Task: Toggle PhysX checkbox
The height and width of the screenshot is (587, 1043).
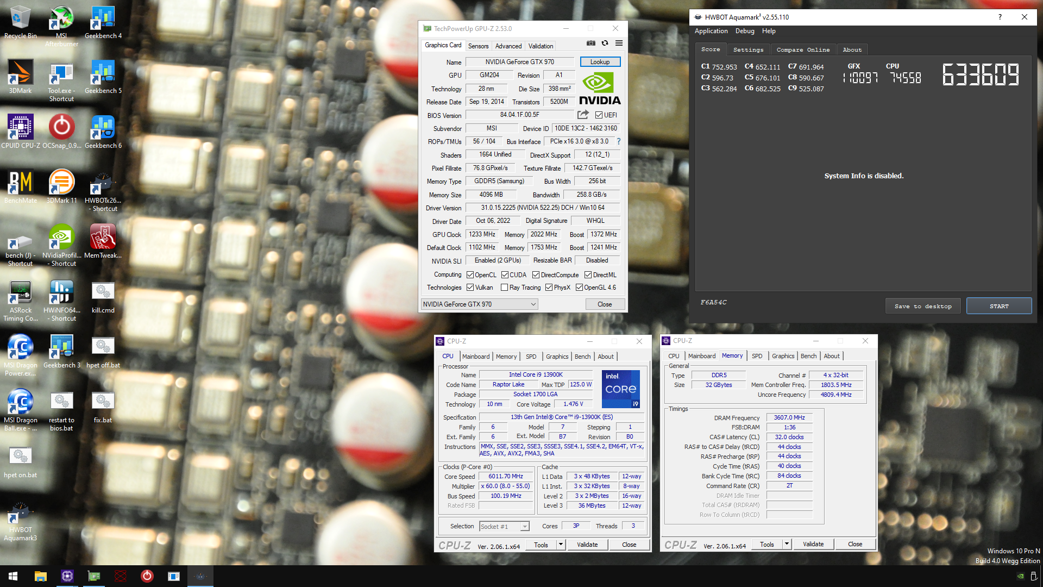Action: (549, 288)
